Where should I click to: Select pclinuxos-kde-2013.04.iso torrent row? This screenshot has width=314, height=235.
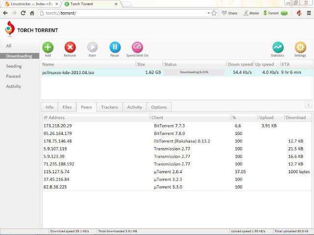(177, 72)
